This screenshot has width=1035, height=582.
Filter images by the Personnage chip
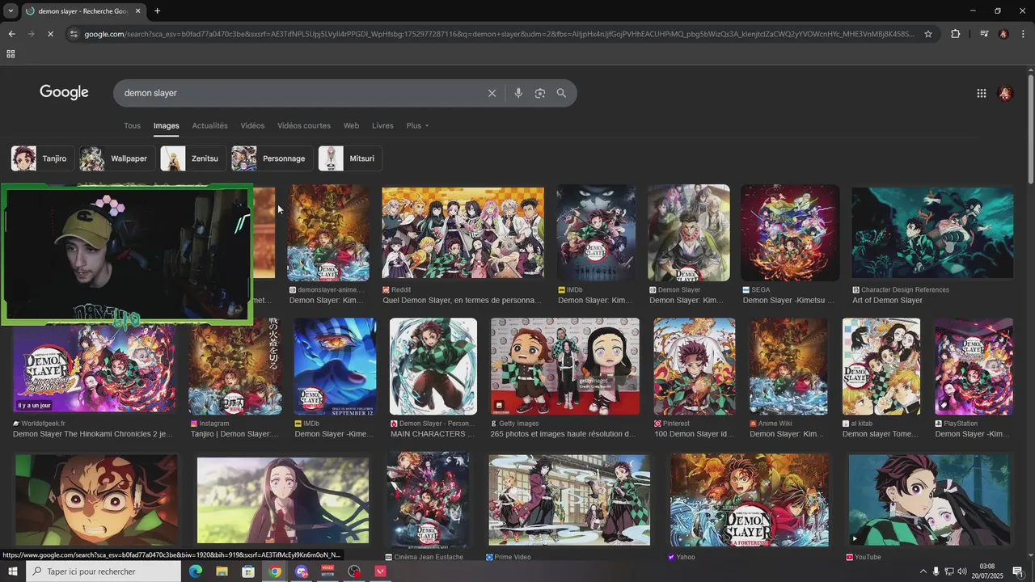[x=272, y=158]
